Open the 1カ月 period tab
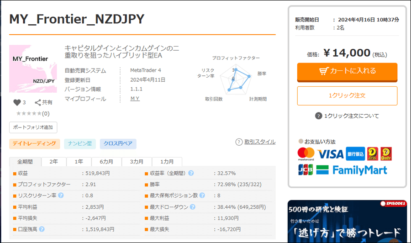 coord(166,162)
